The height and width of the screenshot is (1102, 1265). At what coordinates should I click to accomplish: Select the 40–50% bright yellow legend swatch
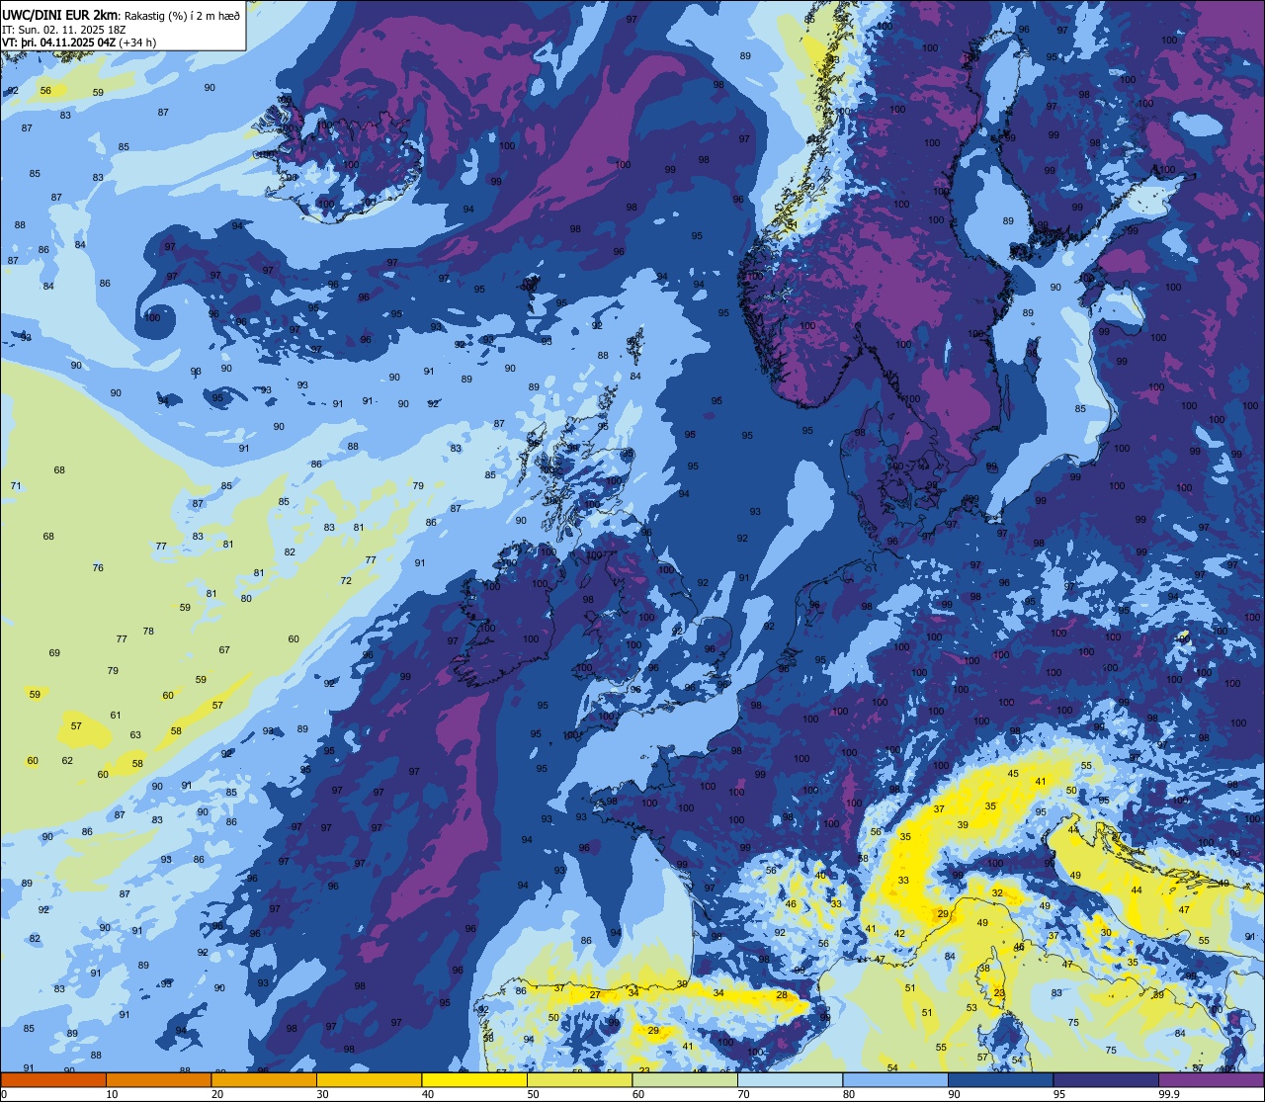click(474, 1079)
